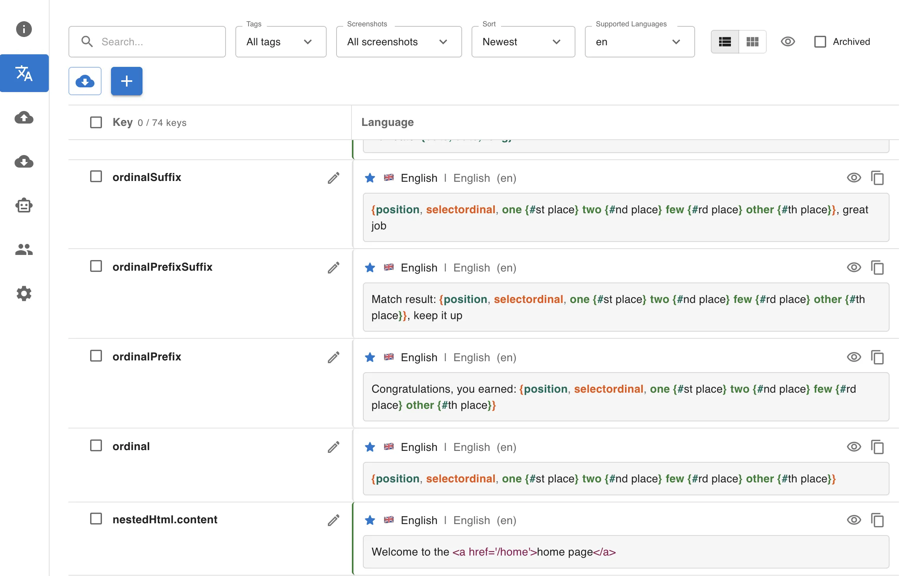Image resolution: width=910 pixels, height=576 pixels.
Task: Open the upload cloud sidebar icon
Action: [24, 117]
